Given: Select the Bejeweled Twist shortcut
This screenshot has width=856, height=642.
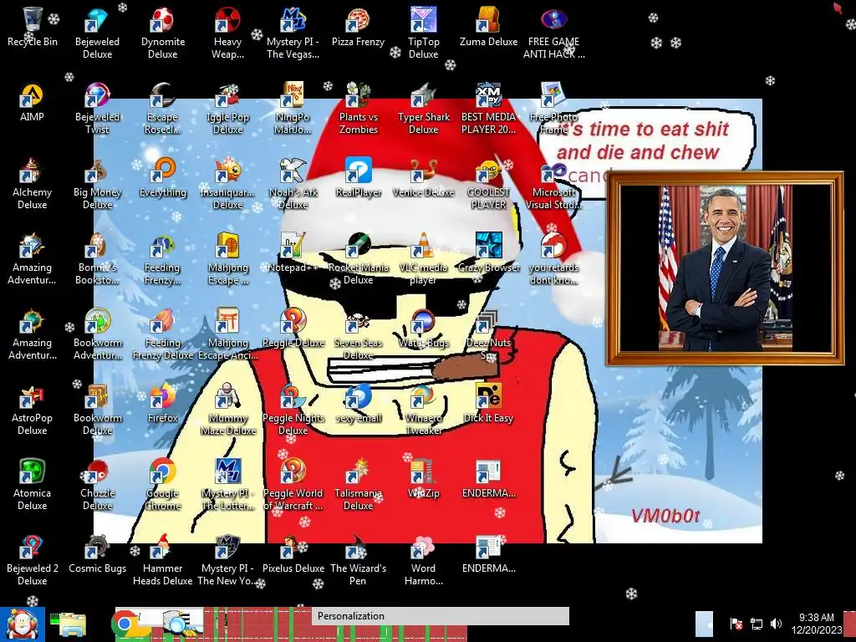Looking at the screenshot, I should pyautogui.click(x=97, y=109).
